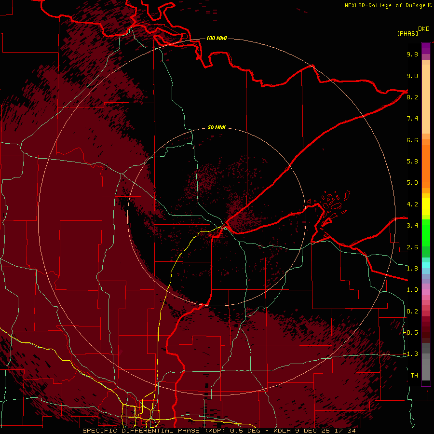Click the 9.0 value on the scale
The height and width of the screenshot is (434, 434).
[412, 76]
